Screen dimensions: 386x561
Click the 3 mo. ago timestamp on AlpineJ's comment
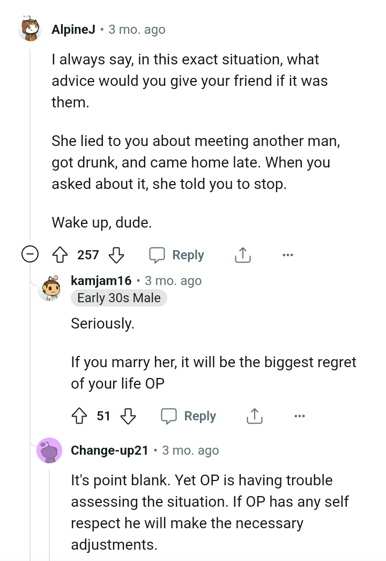[136, 30]
